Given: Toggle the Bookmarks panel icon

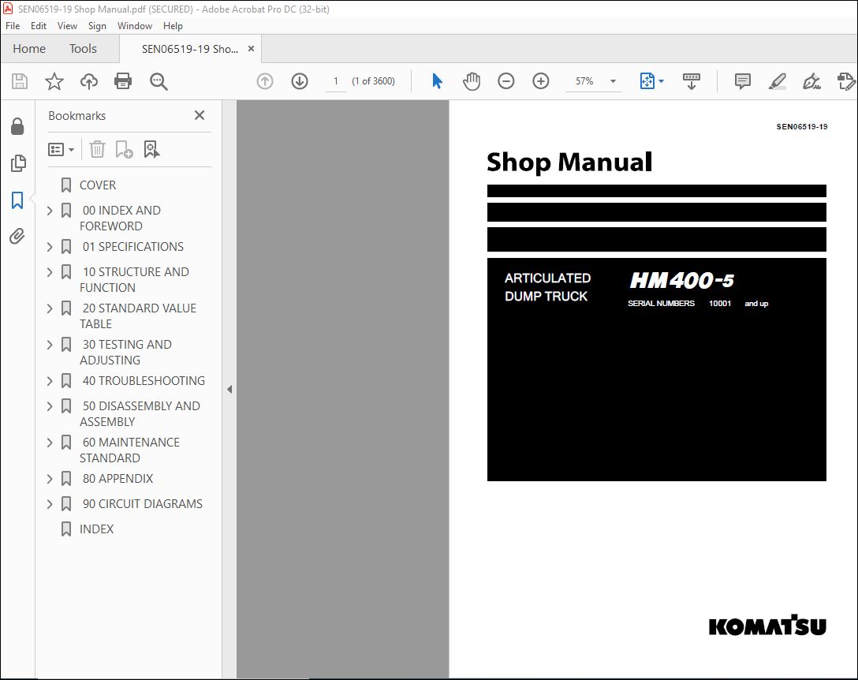Looking at the screenshot, I should pos(17,200).
